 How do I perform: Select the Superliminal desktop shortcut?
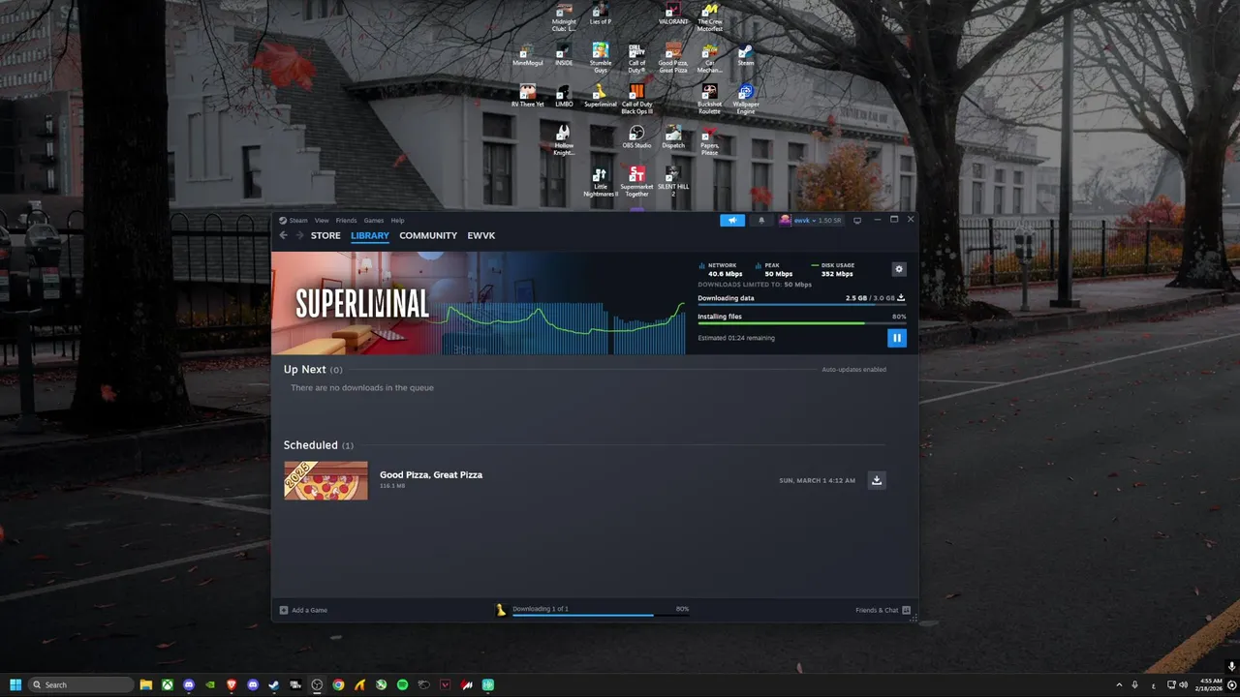(601, 95)
